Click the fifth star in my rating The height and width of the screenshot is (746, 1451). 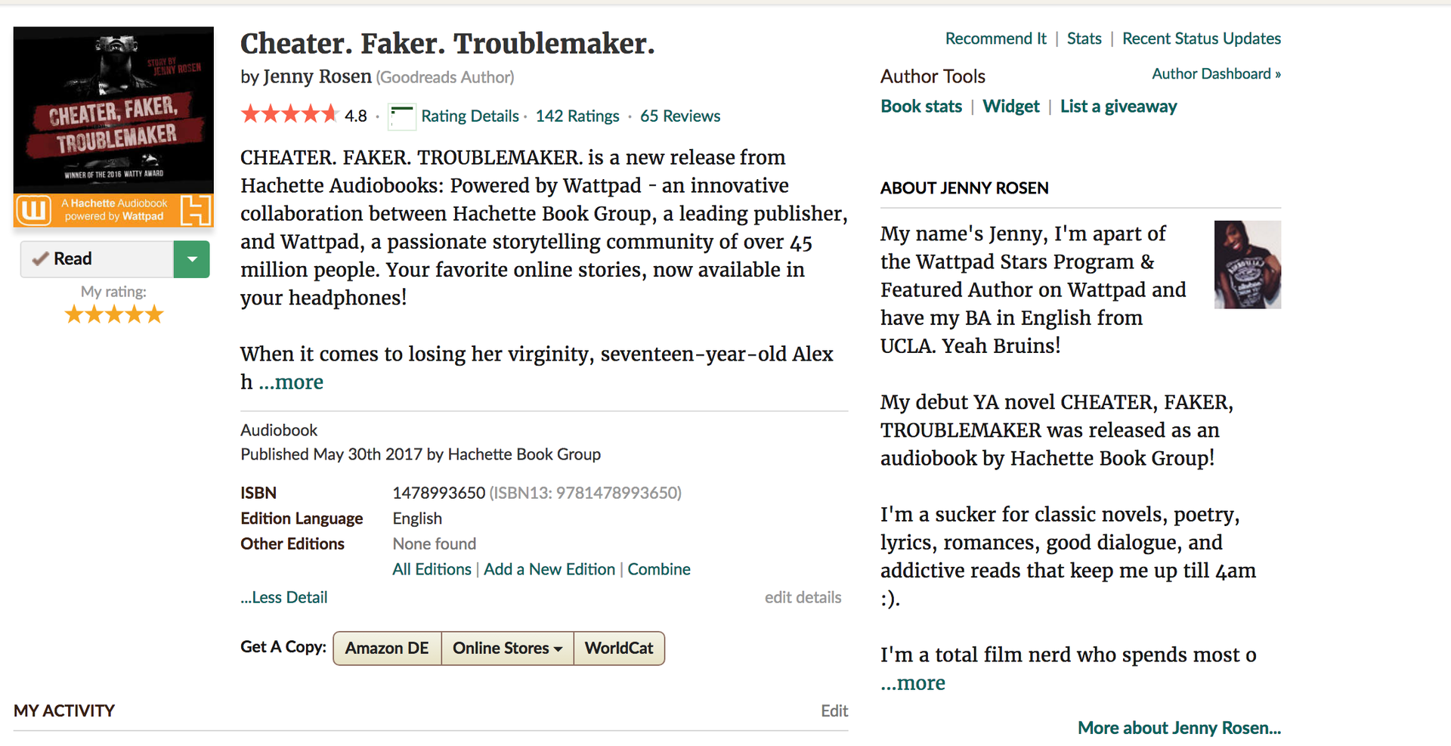pos(154,314)
